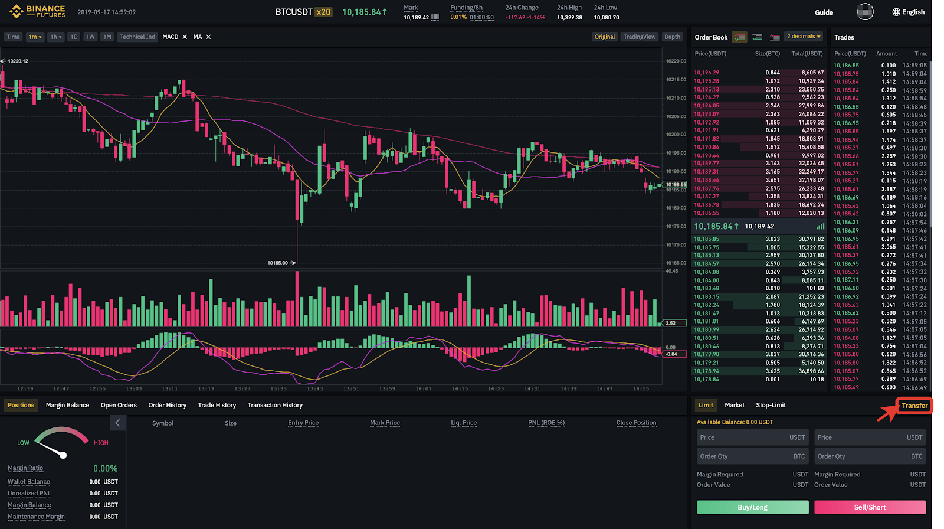Click the Binance Futures logo

(38, 11)
